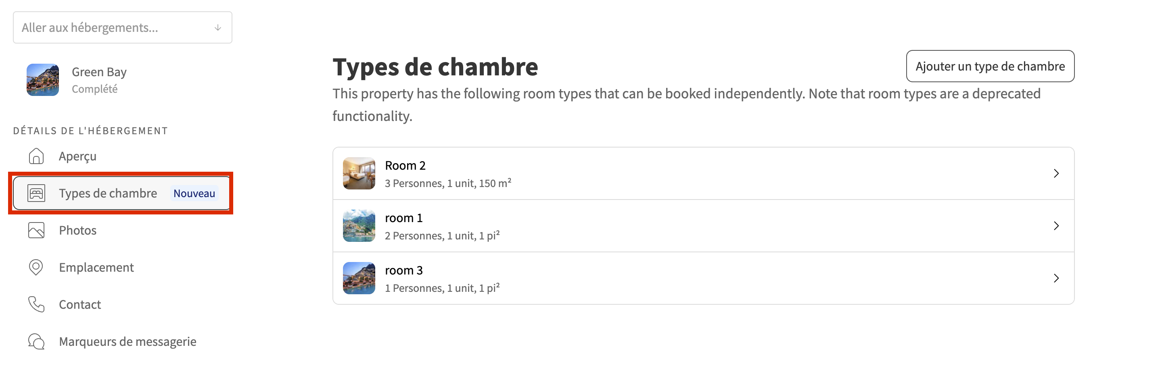This screenshot has height=366, width=1162.
Task: Click the Marqueurs de messagerie chat icon
Action: pos(36,341)
